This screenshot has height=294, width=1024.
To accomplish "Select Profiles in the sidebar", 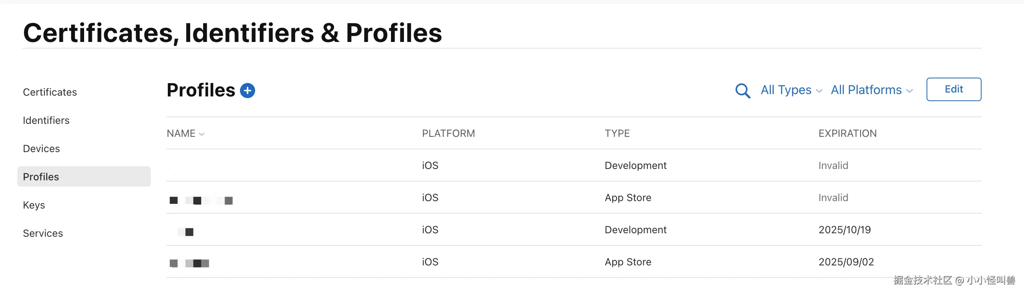I will pyautogui.click(x=41, y=176).
